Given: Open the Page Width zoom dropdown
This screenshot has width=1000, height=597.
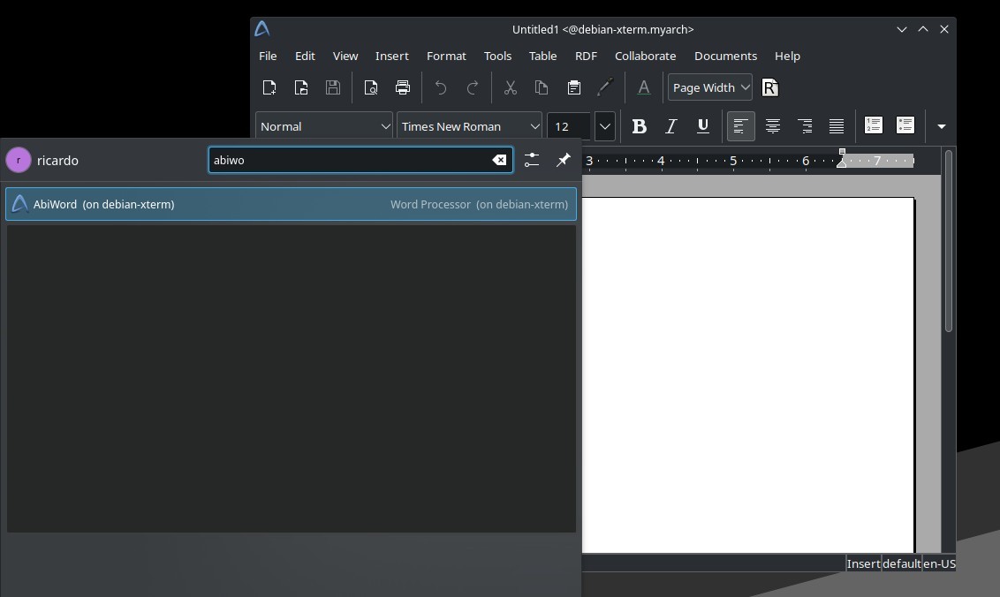Looking at the screenshot, I should [710, 87].
